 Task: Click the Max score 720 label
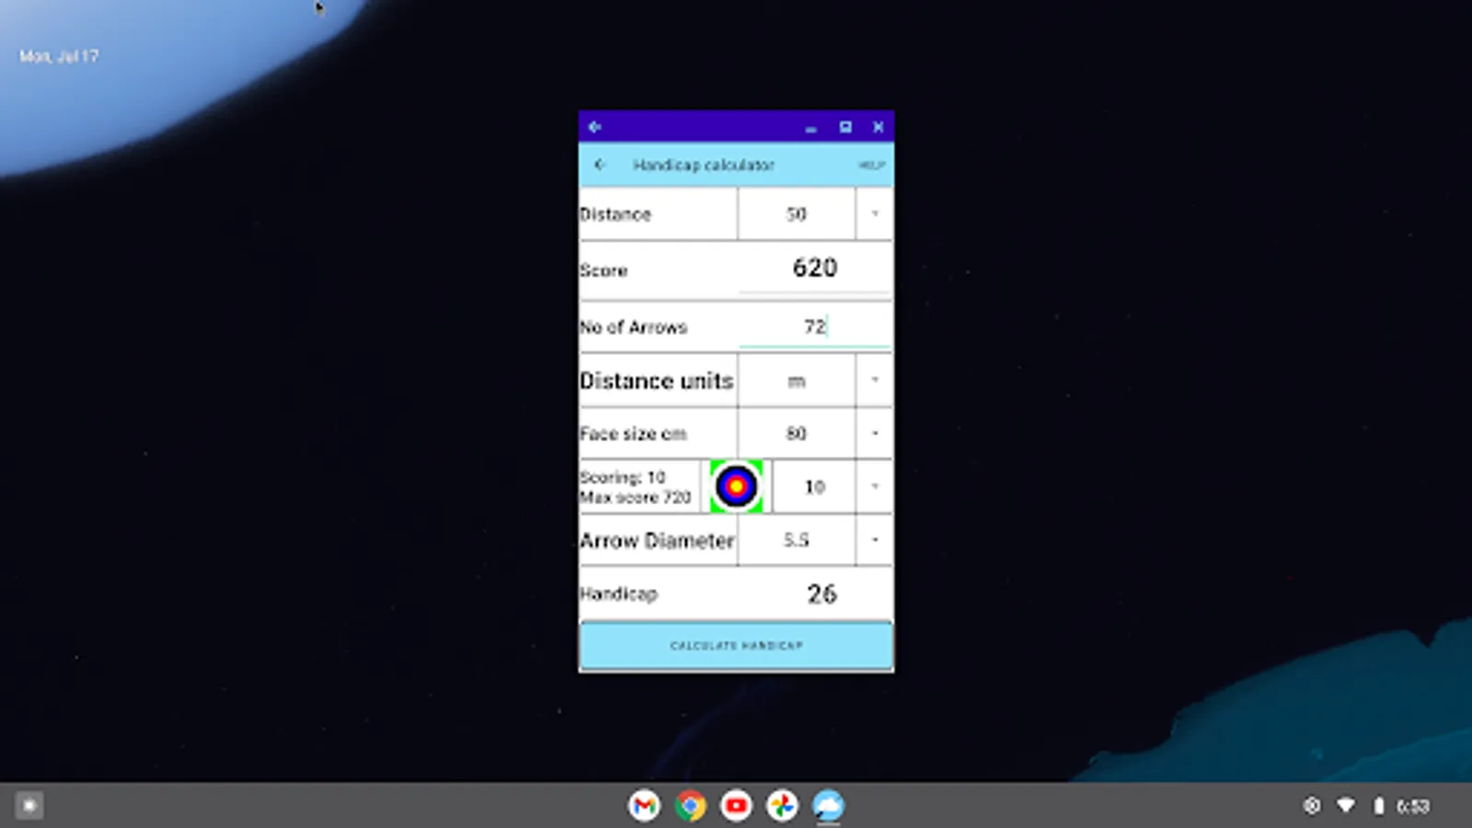[635, 498]
